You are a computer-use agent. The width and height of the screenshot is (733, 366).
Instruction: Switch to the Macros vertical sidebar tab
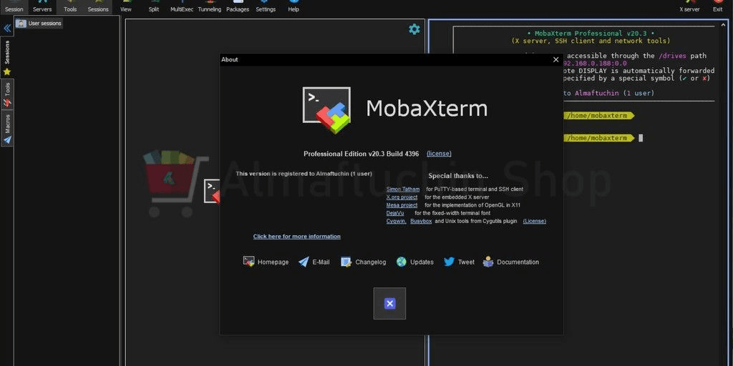tap(7, 129)
